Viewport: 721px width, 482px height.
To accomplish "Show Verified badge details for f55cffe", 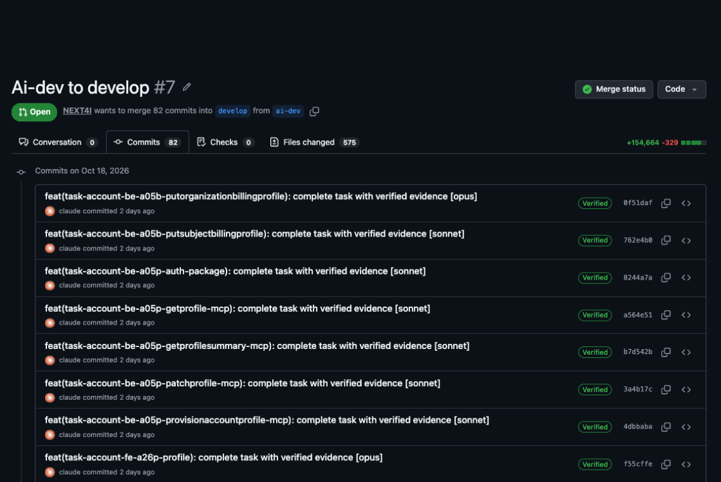I will coord(595,464).
